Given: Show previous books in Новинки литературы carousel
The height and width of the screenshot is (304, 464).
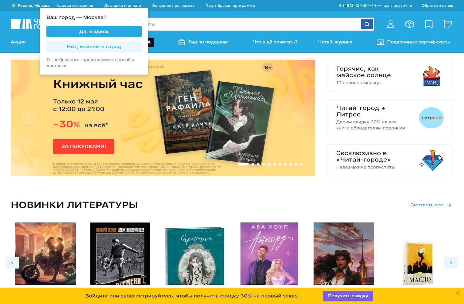Looking at the screenshot, I should tap(12, 263).
